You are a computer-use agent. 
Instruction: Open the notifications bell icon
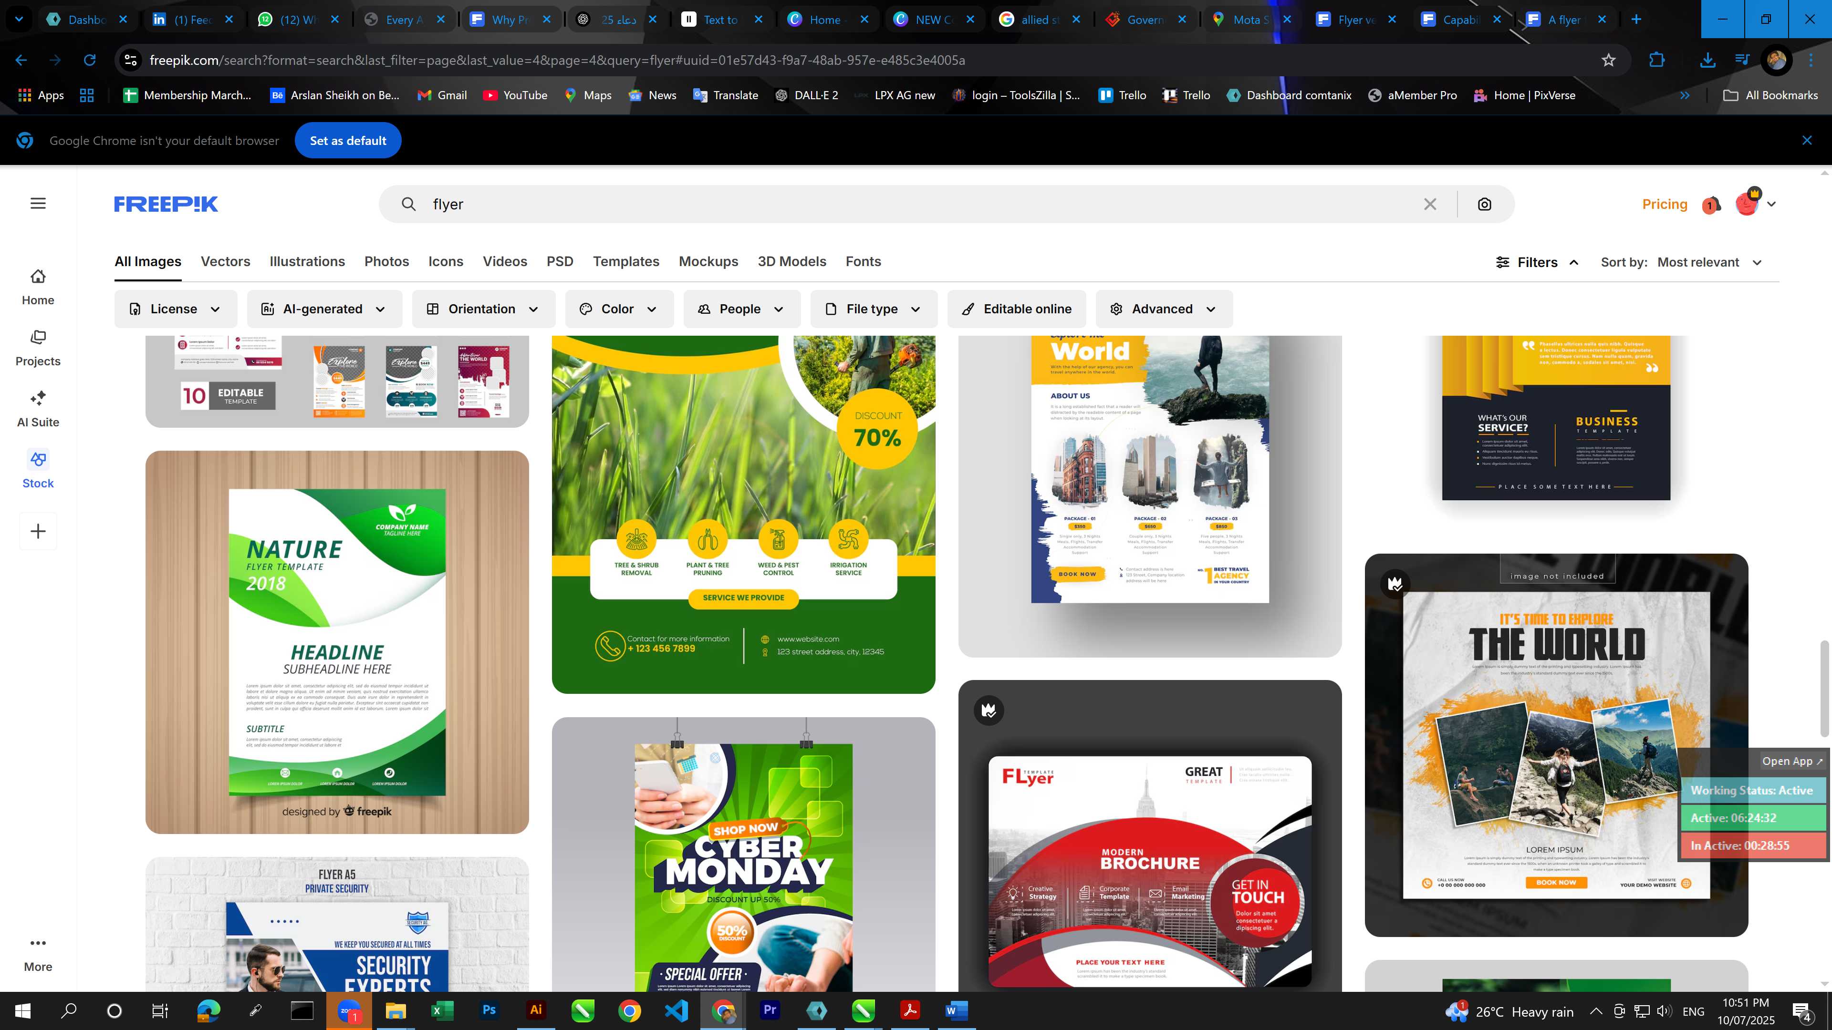pos(1711,205)
